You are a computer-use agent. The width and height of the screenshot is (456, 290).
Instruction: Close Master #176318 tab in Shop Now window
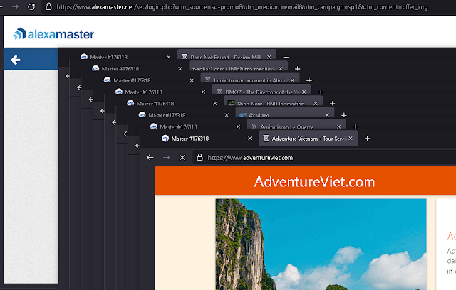tap(215, 104)
